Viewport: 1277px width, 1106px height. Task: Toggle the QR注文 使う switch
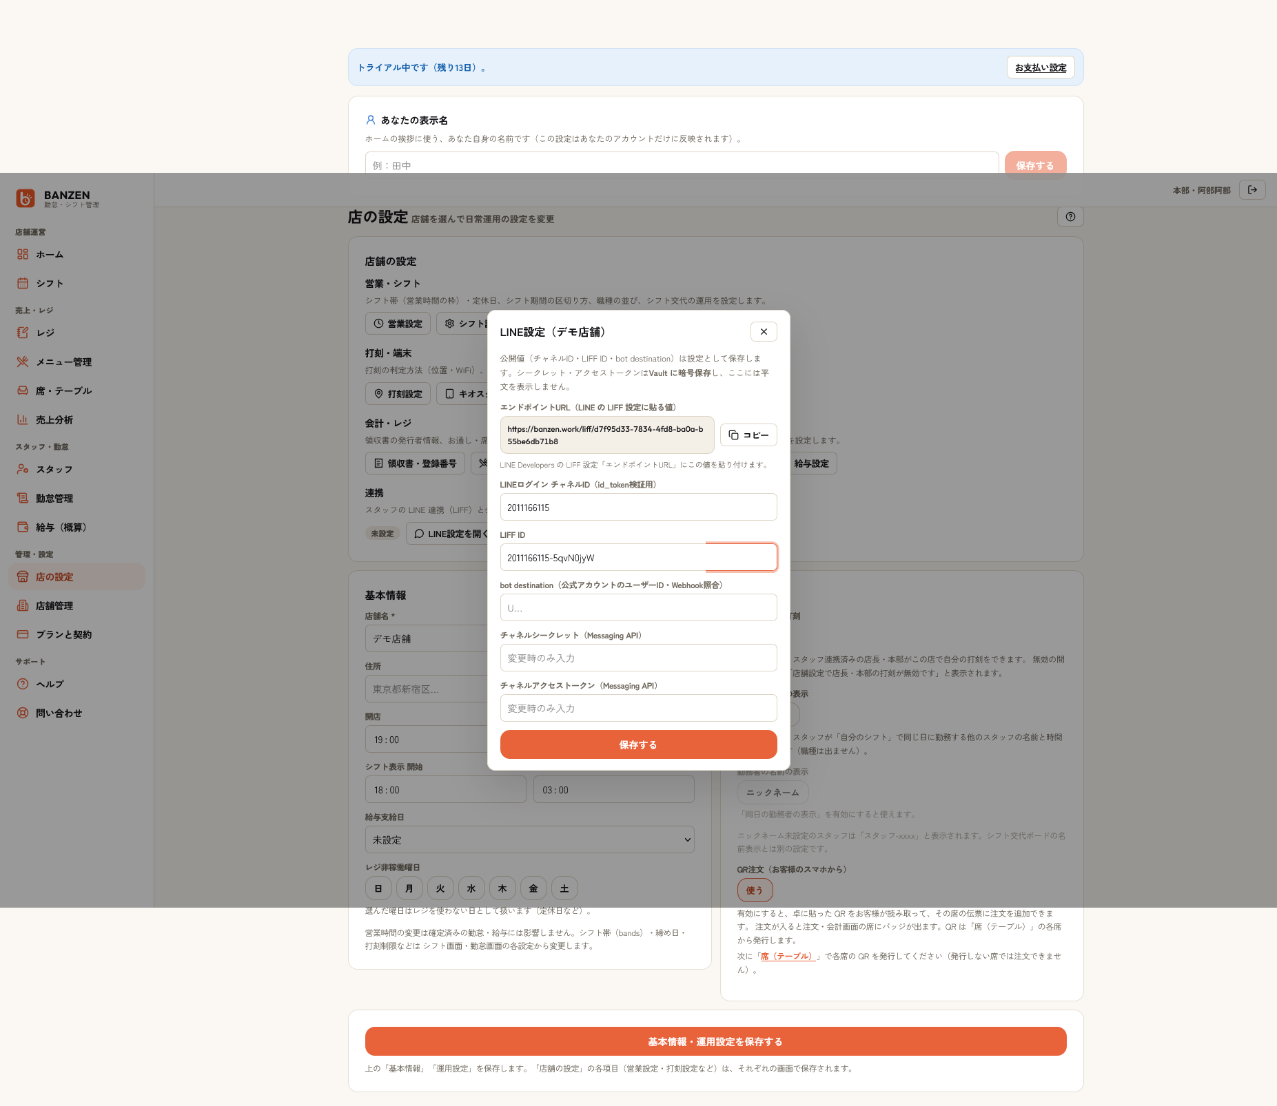(755, 890)
